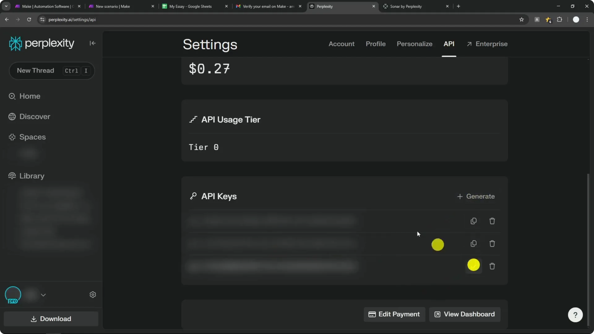Switch to the Account settings tab
Screen dimensions: 594x334
click(x=341, y=44)
